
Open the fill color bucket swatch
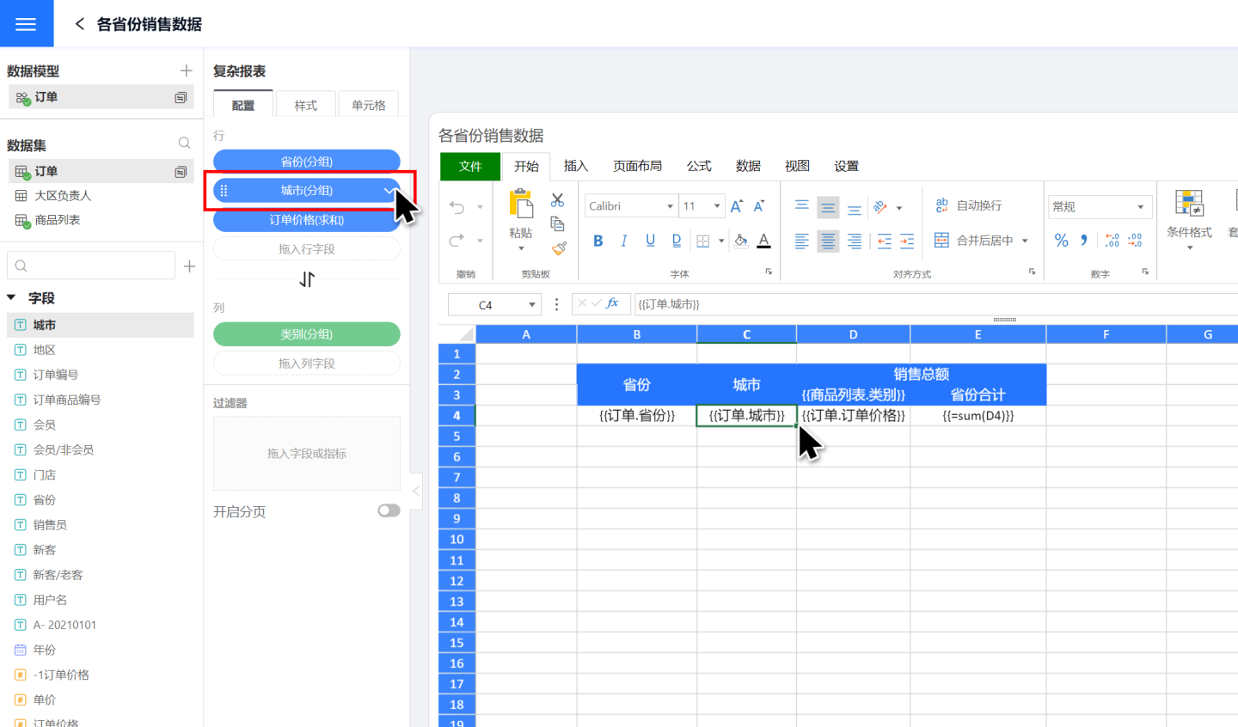(x=740, y=241)
